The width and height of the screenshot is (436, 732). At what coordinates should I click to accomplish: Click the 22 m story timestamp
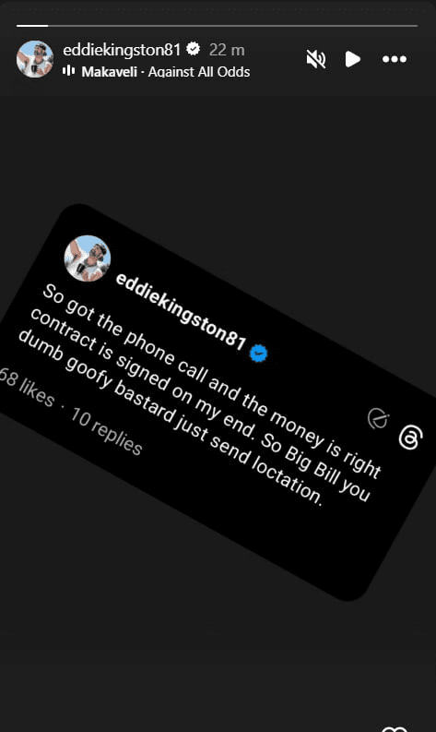tap(227, 50)
